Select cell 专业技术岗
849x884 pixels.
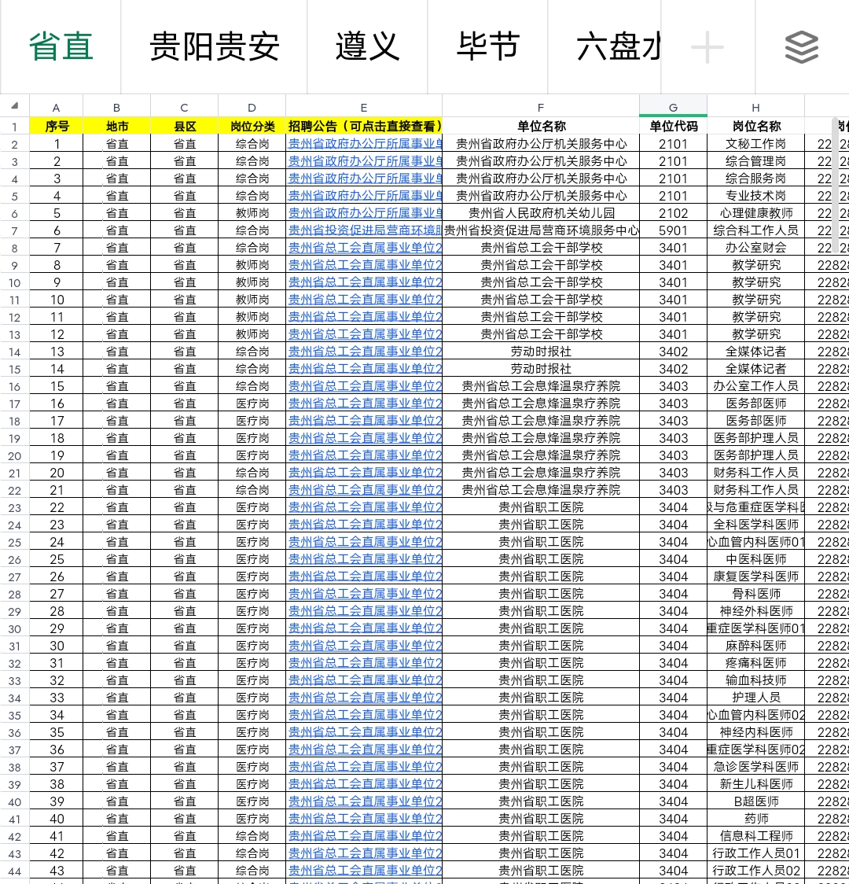(x=755, y=196)
